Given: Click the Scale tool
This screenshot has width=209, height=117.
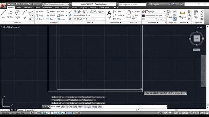Looking at the screenshot, I should coord(50,19).
